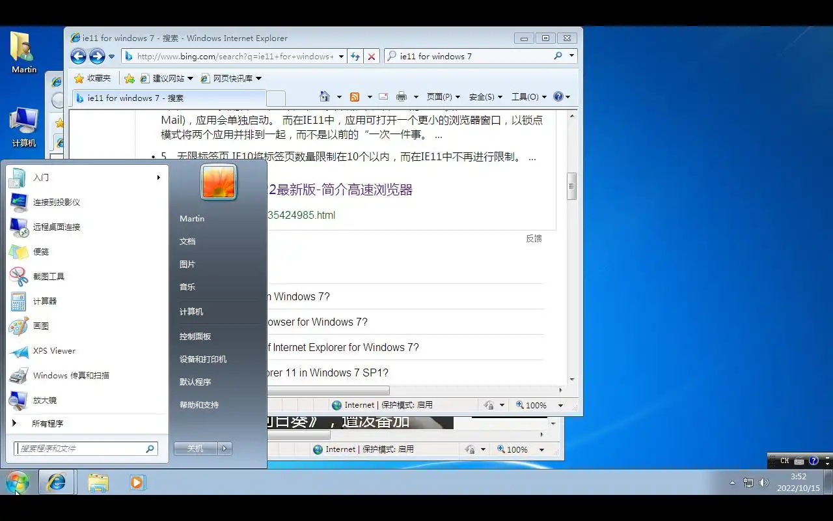Expand the Print dropdown arrow
Screen dimensions: 833x521
click(x=415, y=97)
